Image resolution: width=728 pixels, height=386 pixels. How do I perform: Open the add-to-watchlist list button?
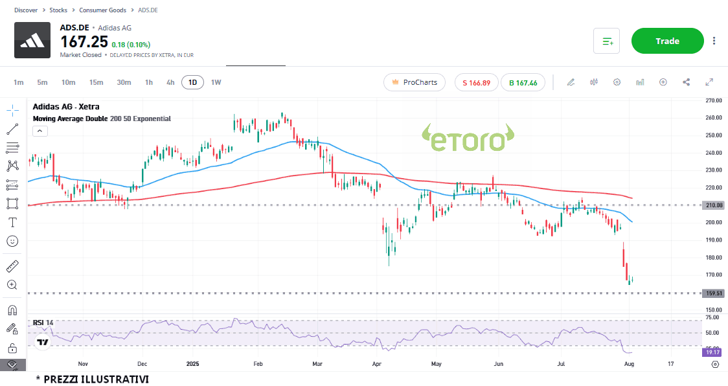607,41
